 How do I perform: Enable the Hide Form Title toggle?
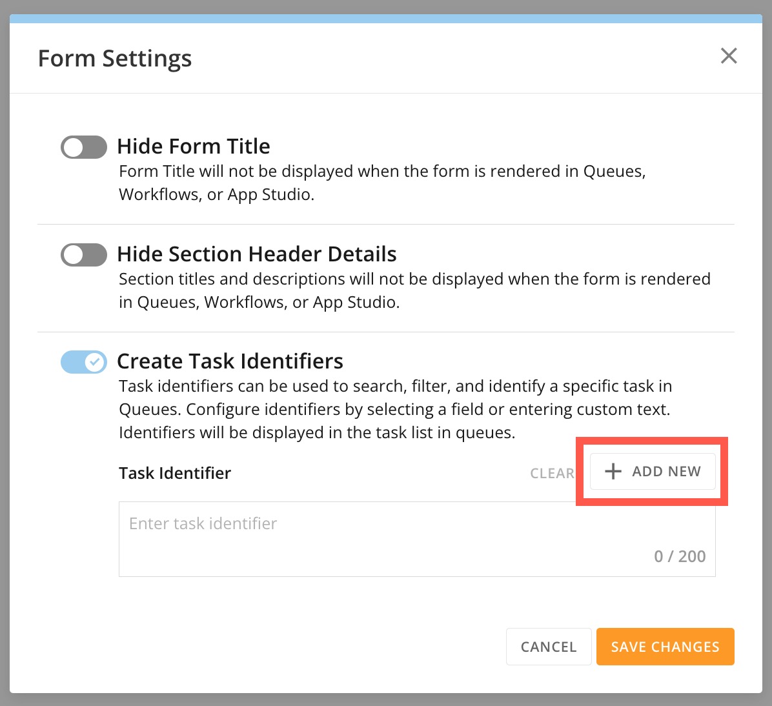point(84,147)
